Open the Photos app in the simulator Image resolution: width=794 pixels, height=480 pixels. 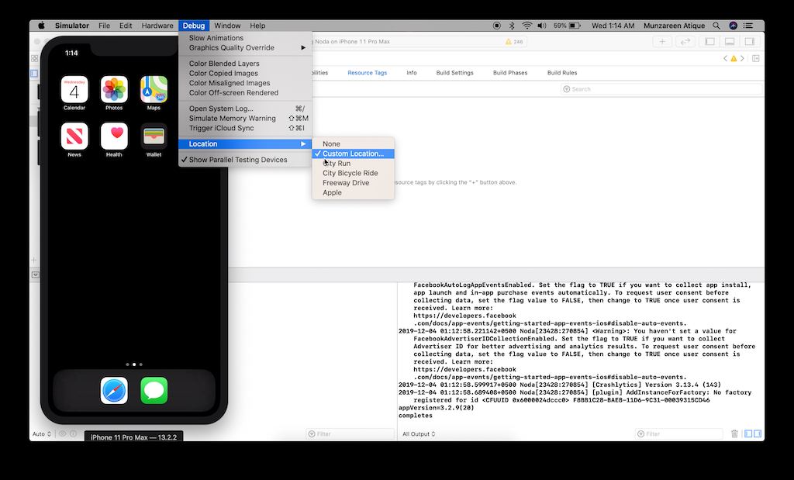click(114, 90)
